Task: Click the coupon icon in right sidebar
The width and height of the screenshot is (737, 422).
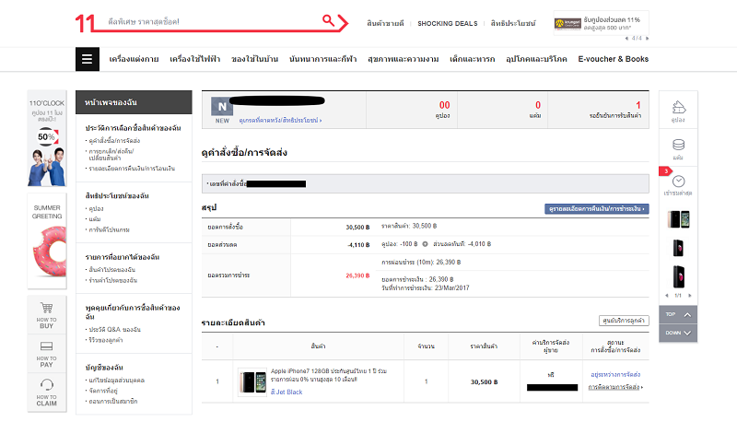Action: click(x=678, y=111)
